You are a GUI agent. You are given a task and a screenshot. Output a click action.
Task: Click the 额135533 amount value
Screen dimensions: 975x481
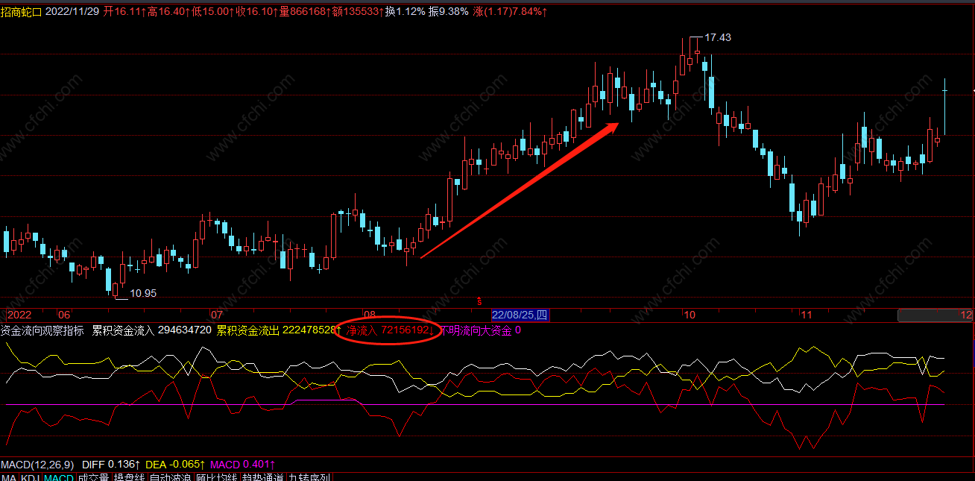point(359,12)
